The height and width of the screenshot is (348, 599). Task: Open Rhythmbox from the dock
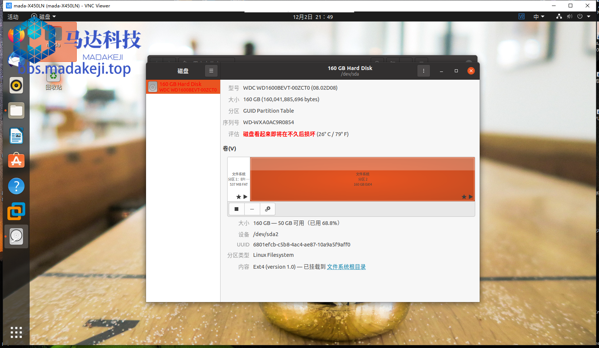pos(16,86)
